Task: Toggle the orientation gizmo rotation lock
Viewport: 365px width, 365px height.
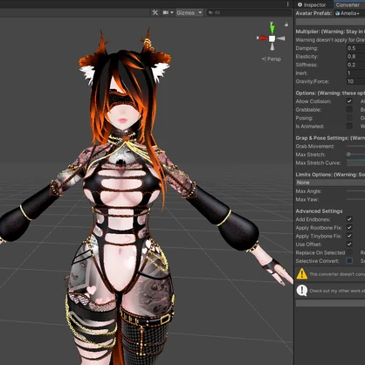Action: (x=286, y=24)
